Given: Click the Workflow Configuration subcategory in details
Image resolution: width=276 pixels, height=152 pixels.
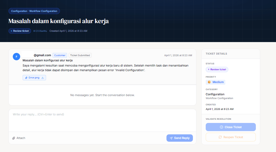Looking at the screenshot, I should [219, 98].
